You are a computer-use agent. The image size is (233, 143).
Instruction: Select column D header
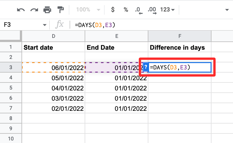(54, 37)
